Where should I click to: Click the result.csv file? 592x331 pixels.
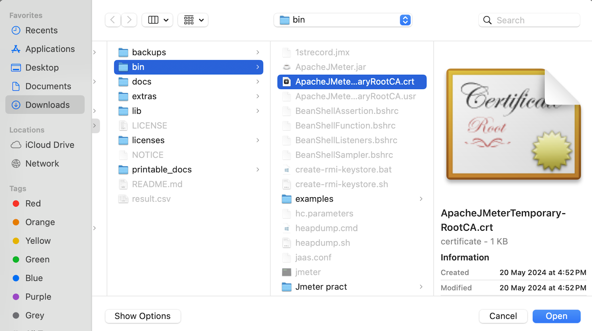[189, 199]
